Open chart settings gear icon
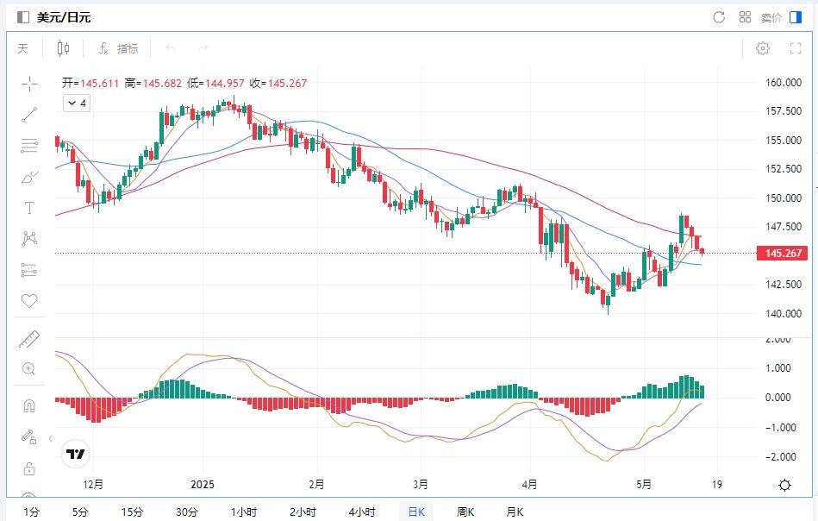This screenshot has width=818, height=521. [762, 48]
